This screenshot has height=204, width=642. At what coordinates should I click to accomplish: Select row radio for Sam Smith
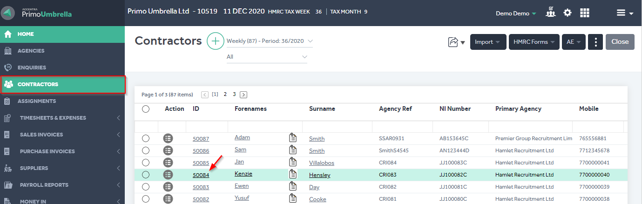click(x=146, y=150)
